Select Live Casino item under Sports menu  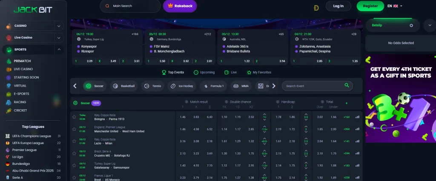point(23,69)
